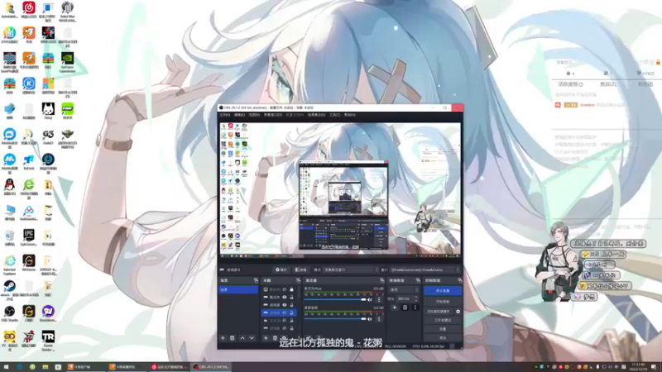This screenshot has width=662, height=372.
Task: Open 桌面音频 three-dot options menu
Action: tap(379, 319)
